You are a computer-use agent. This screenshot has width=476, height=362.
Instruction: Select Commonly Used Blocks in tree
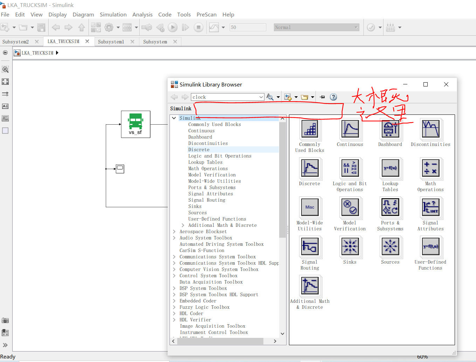[x=215, y=124]
